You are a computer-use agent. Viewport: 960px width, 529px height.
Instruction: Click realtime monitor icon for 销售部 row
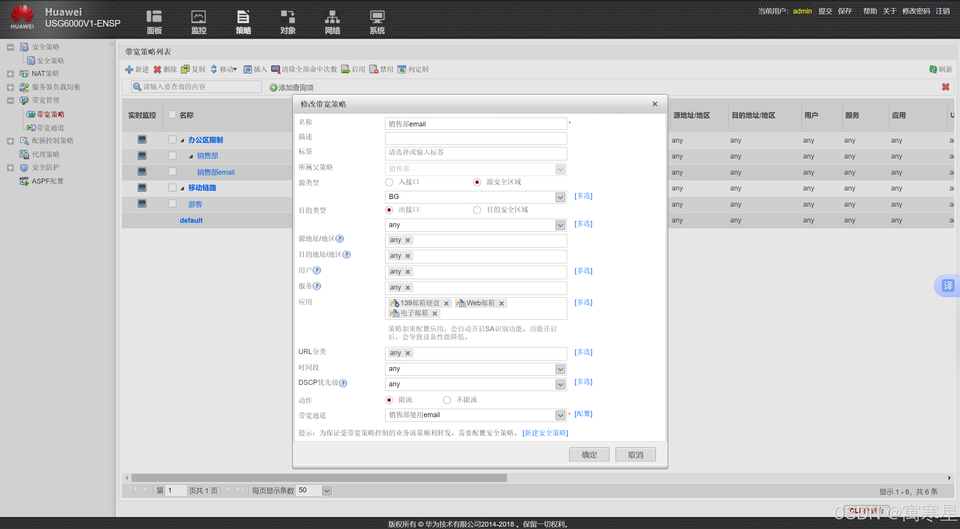[x=142, y=155]
